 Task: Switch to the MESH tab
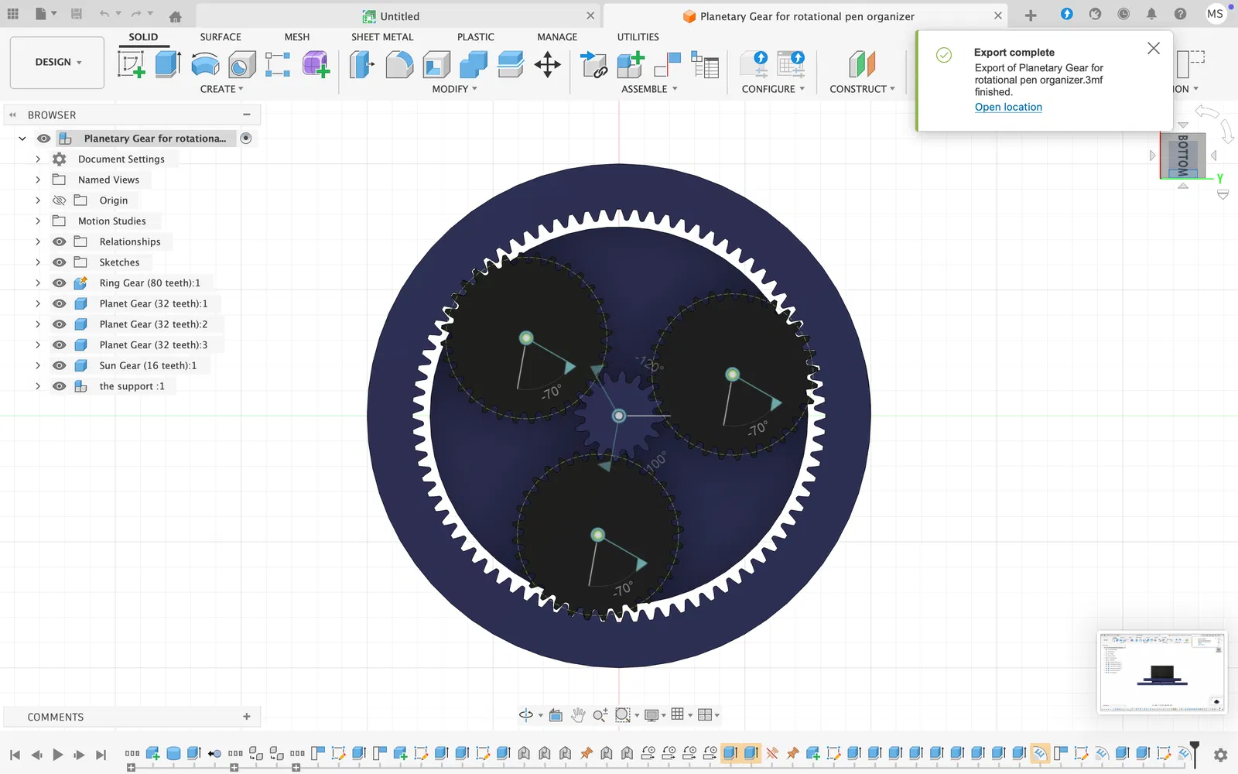[x=296, y=37]
